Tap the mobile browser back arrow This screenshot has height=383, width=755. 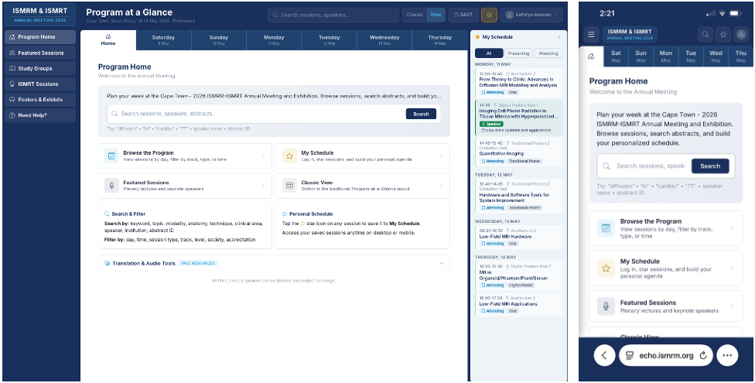tap(604, 355)
